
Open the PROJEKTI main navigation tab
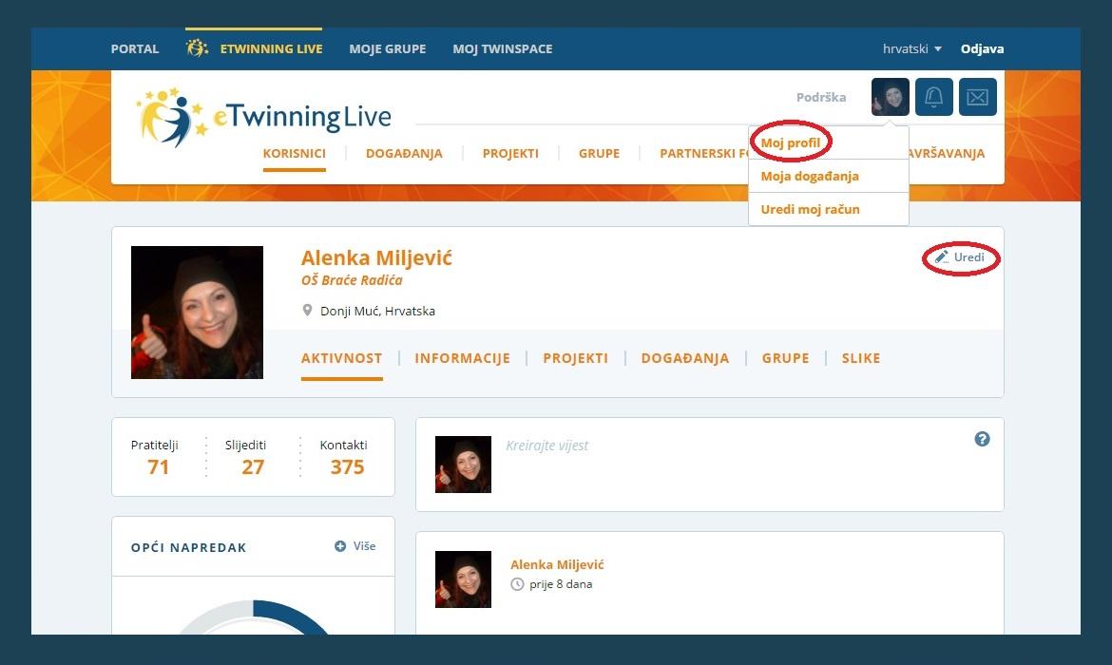click(x=510, y=153)
